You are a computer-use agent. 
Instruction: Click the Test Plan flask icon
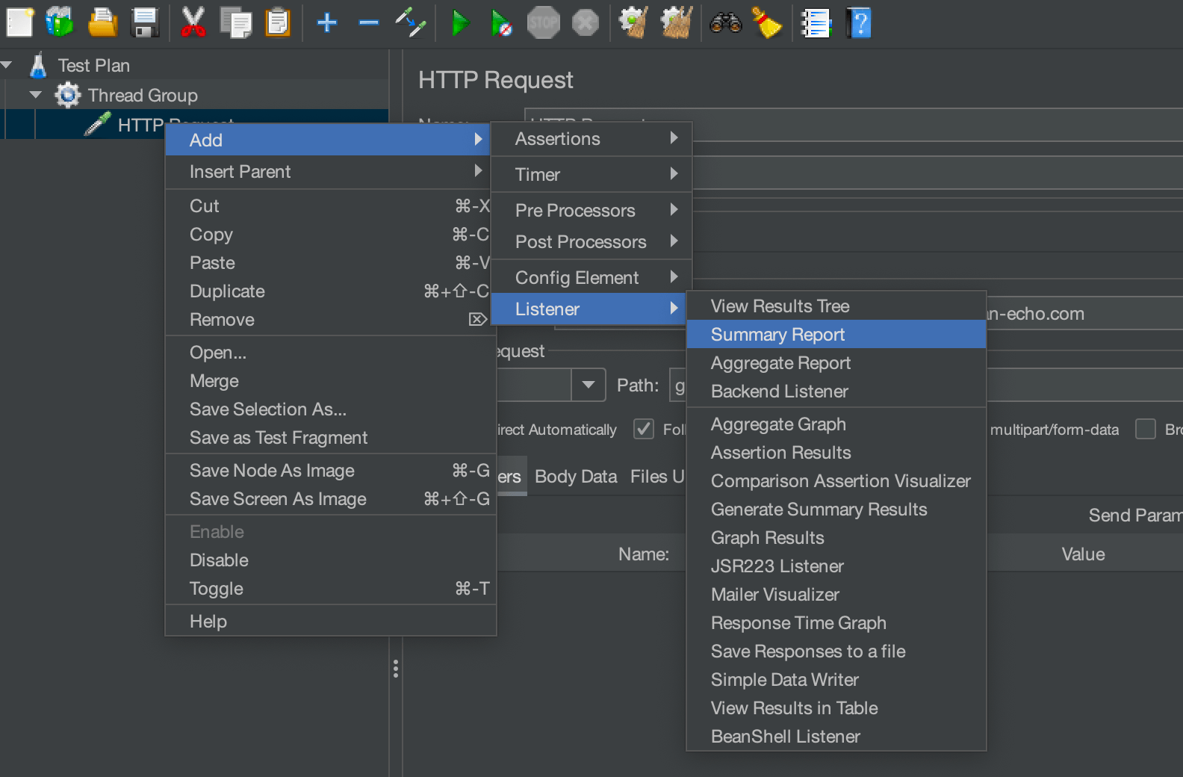tap(39, 66)
